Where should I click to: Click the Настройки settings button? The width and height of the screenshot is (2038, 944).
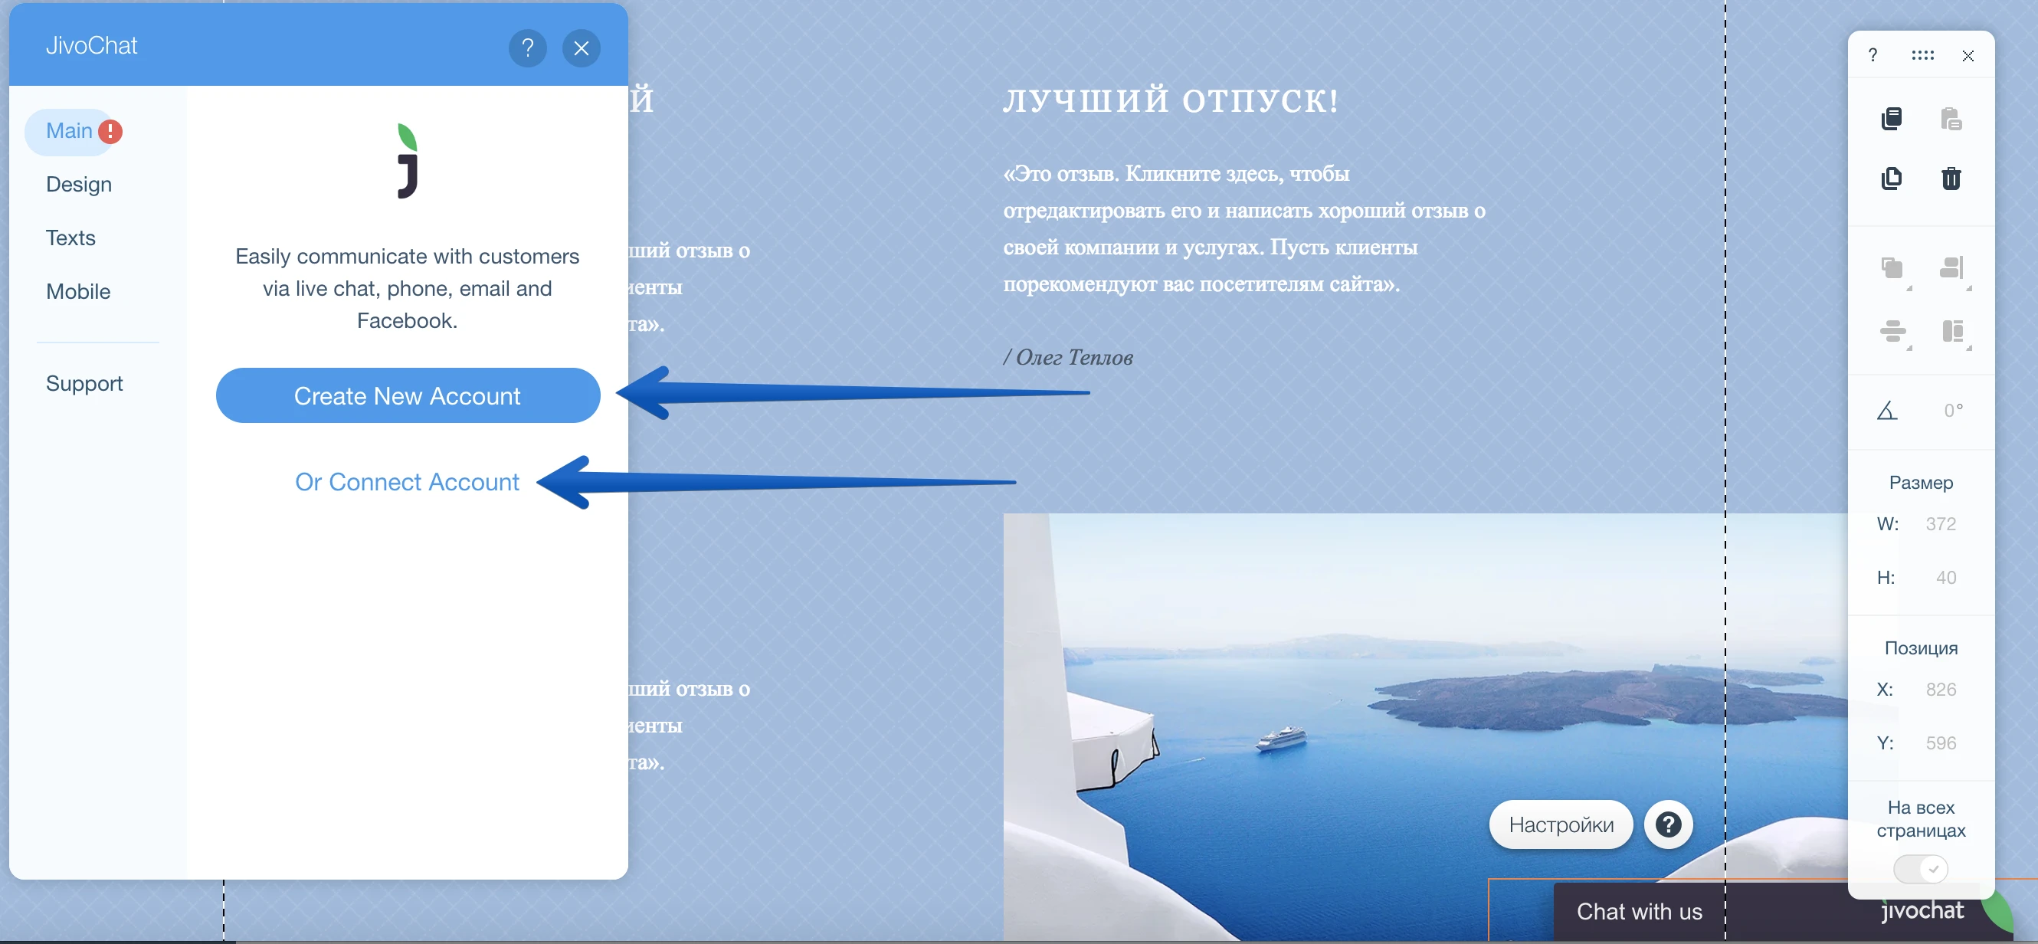(1560, 824)
